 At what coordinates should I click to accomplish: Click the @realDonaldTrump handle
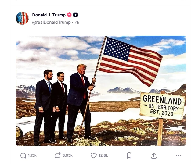[51, 23]
